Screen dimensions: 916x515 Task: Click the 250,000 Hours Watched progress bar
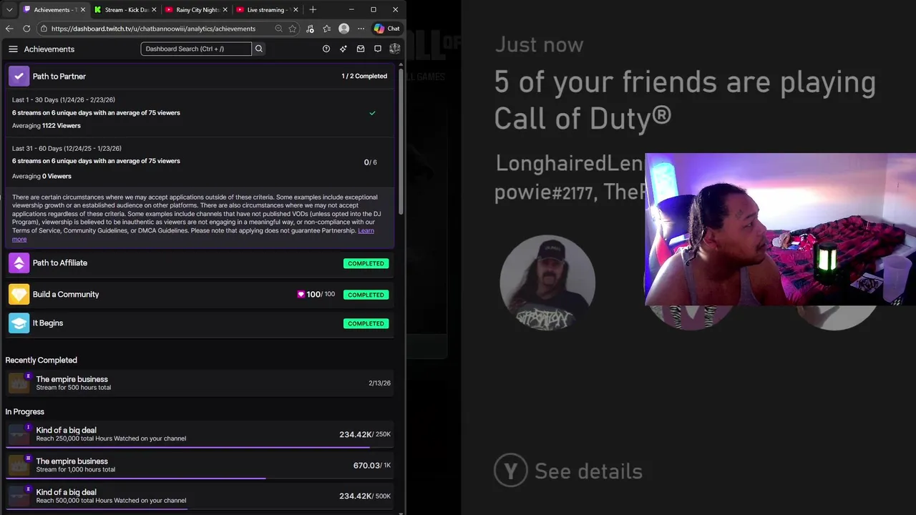(200, 447)
